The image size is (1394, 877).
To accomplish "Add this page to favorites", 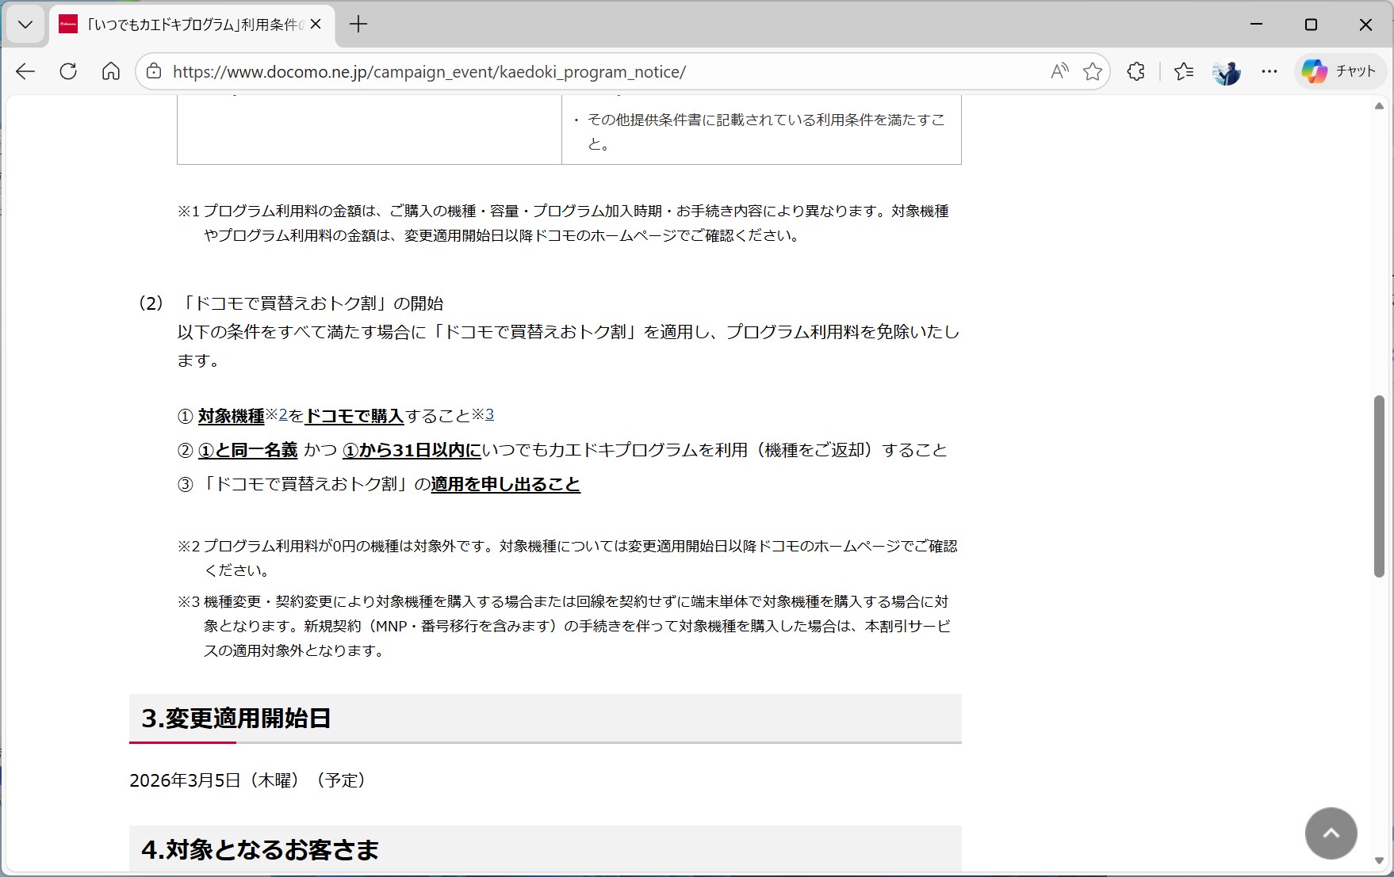I will click(1093, 71).
